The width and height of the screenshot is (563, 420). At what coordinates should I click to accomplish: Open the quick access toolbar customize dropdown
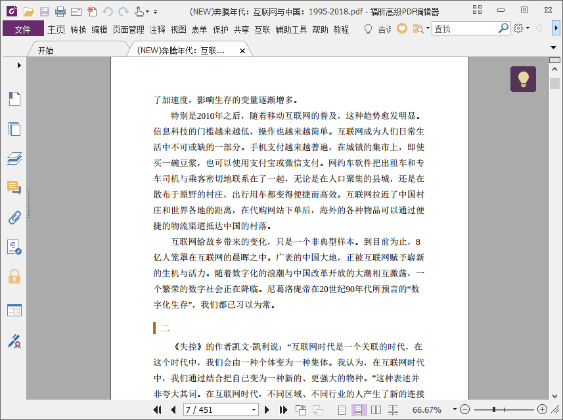tap(156, 12)
